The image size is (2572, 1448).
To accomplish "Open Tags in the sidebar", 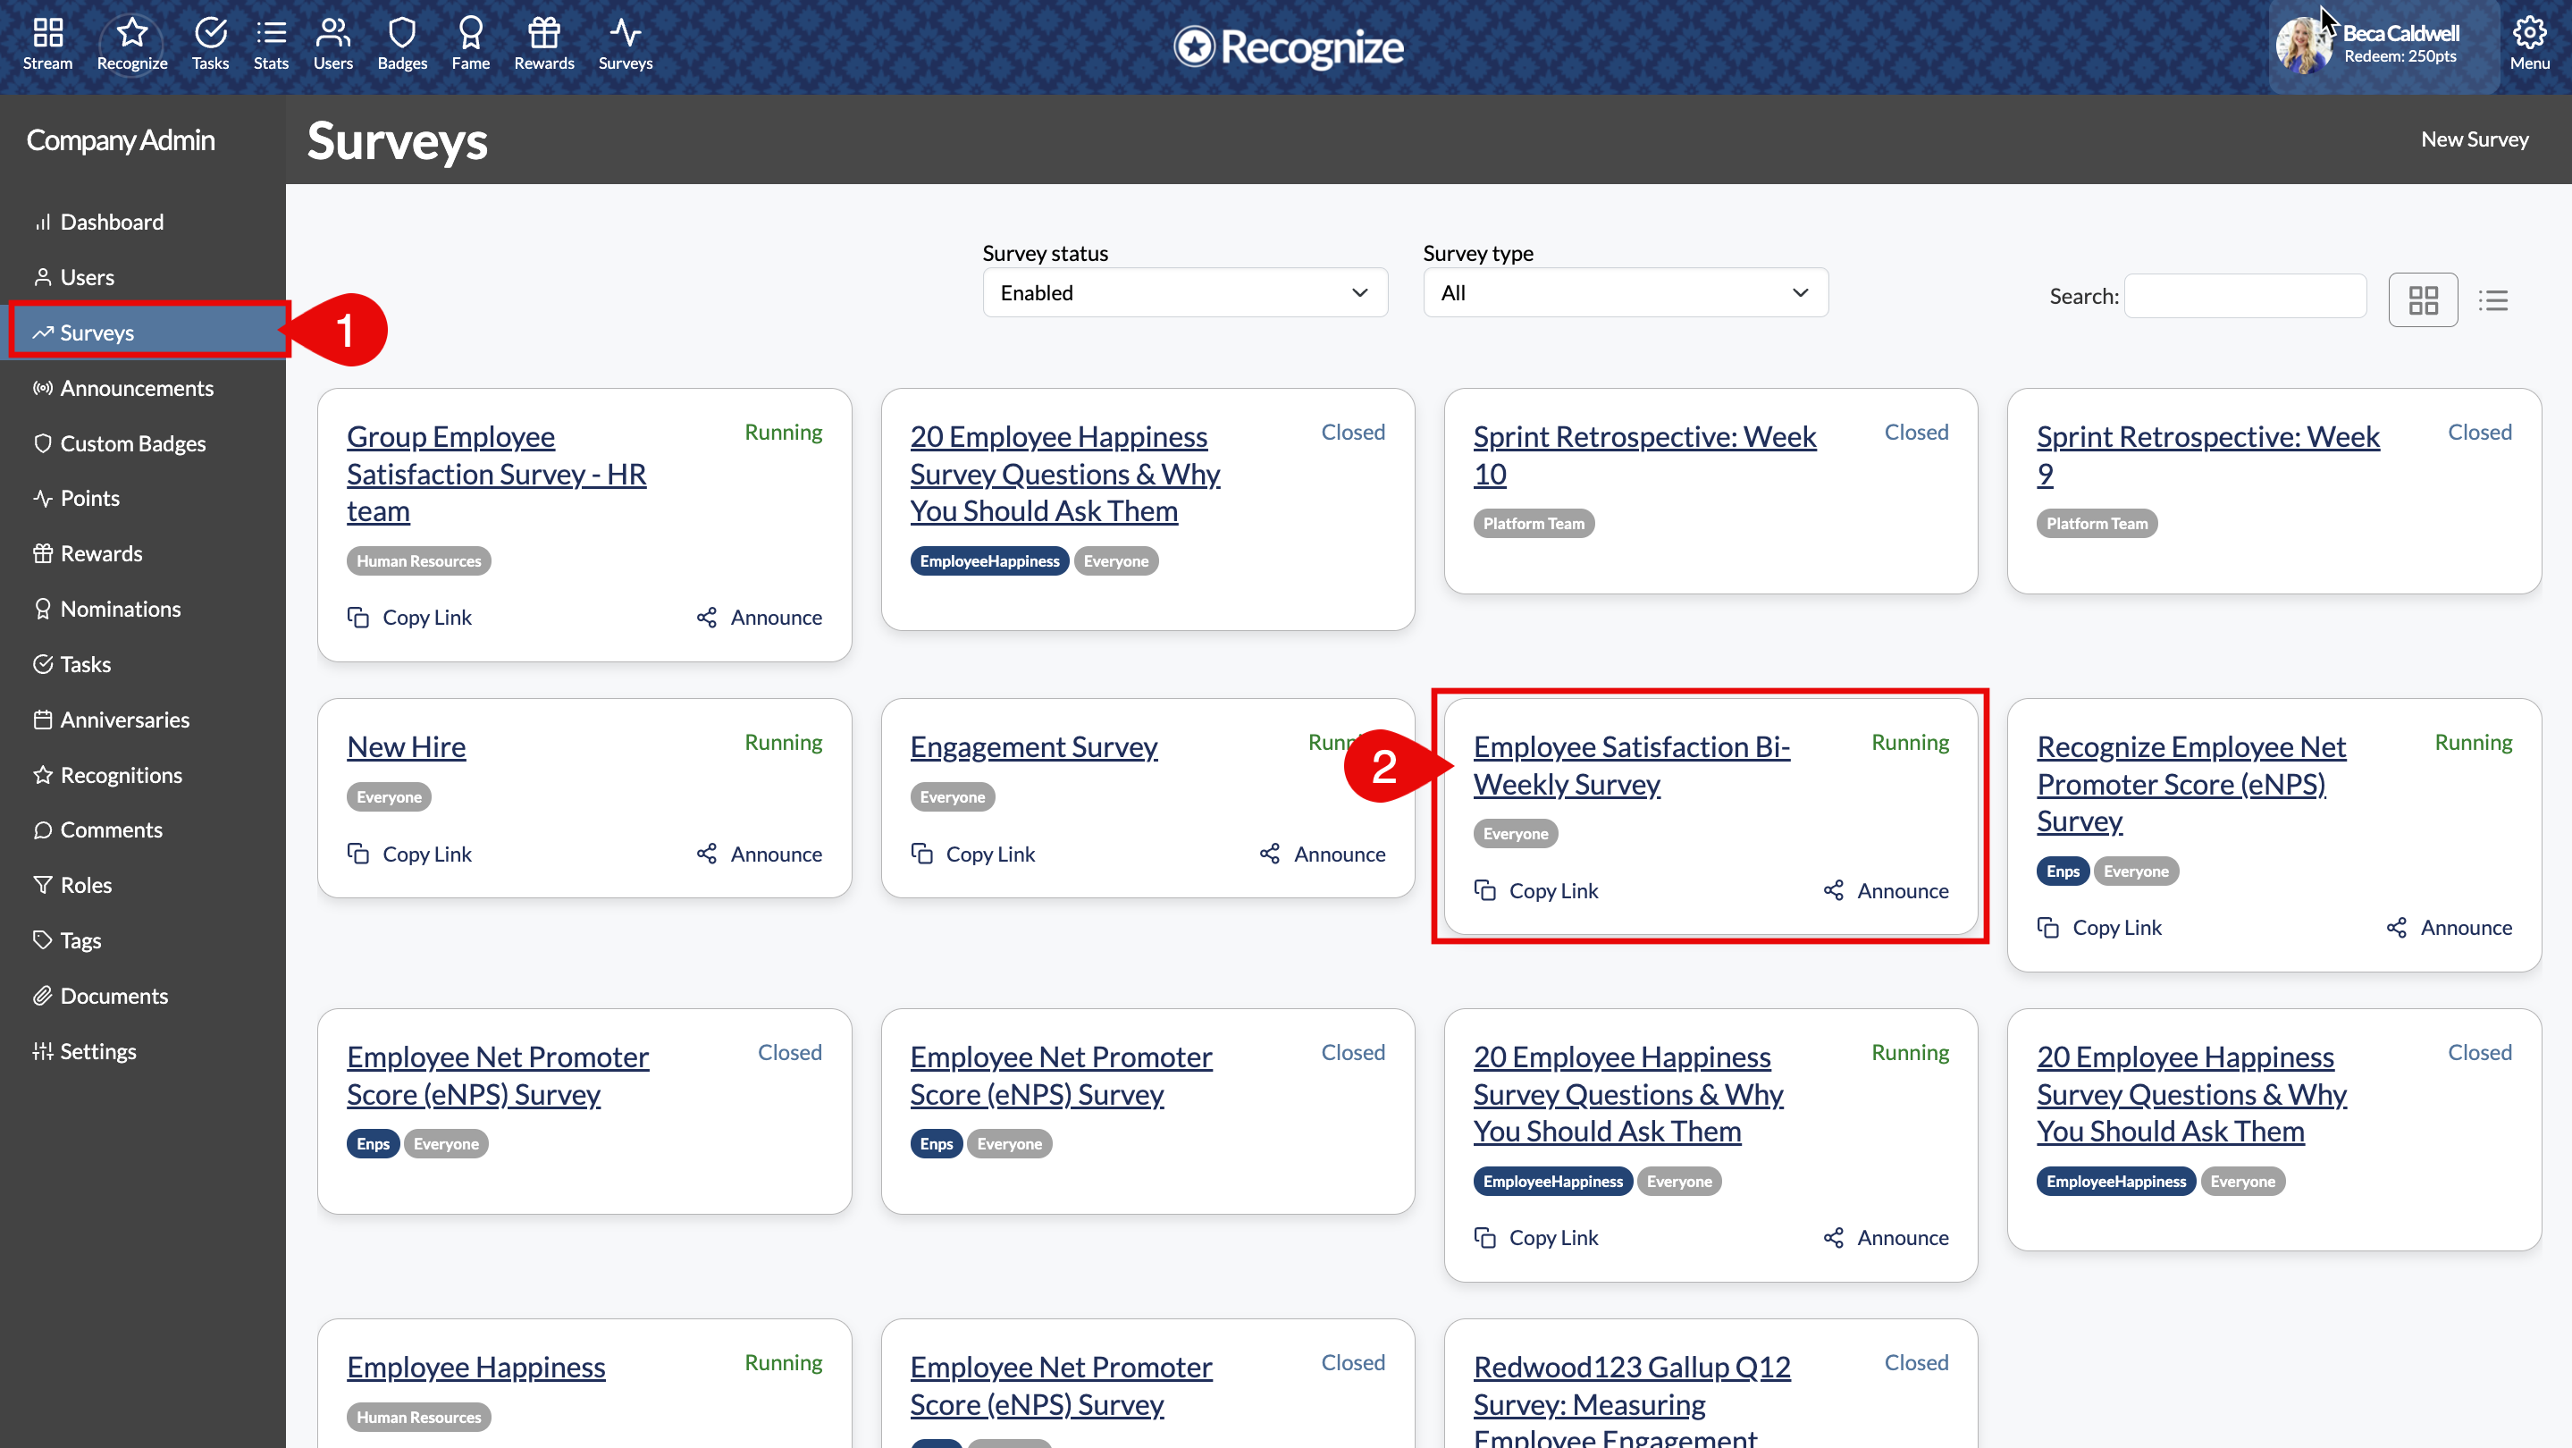I will click(80, 940).
